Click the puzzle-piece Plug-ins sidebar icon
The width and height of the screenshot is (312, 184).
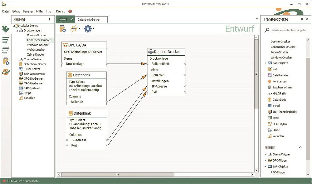(x=6, y=29)
